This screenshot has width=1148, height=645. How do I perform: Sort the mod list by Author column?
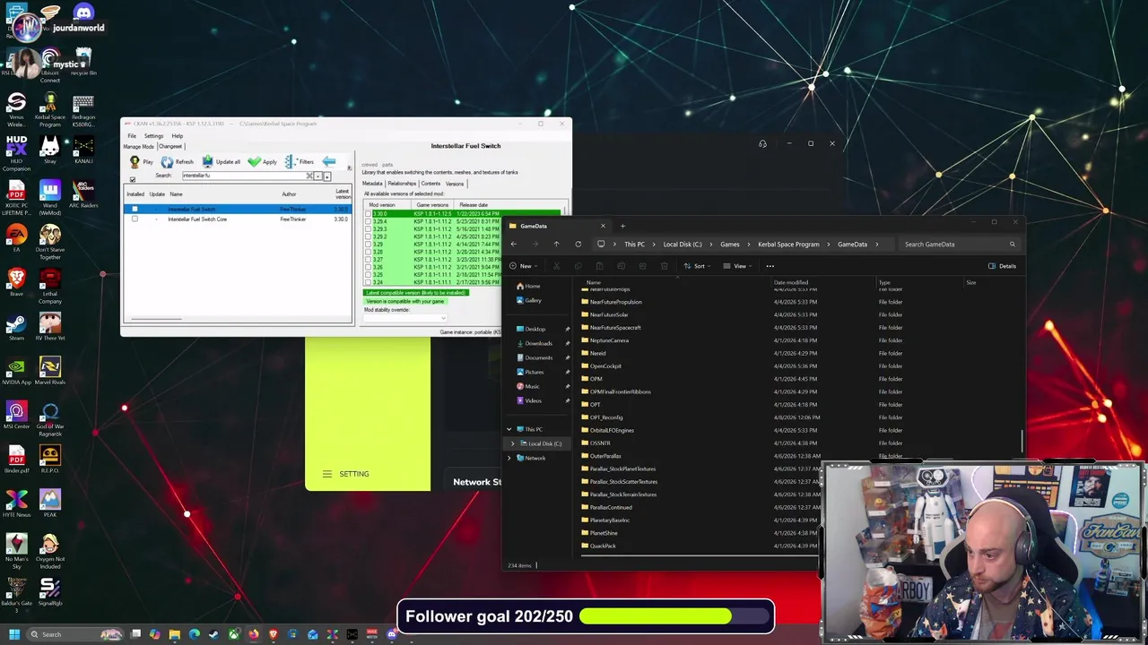pos(289,194)
